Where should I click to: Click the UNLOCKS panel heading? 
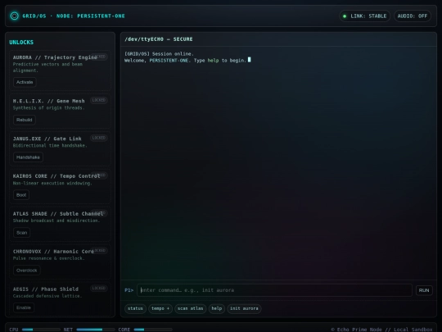pos(21,43)
